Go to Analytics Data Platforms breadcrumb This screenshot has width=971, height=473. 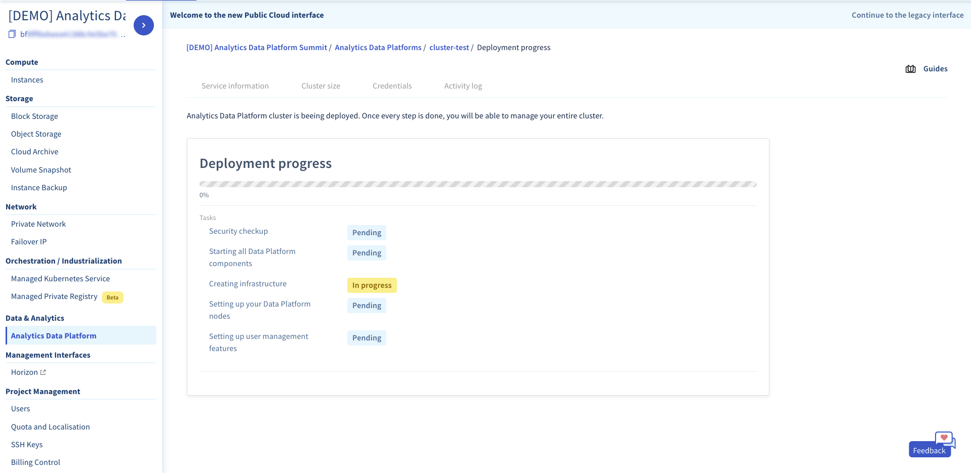378,48
